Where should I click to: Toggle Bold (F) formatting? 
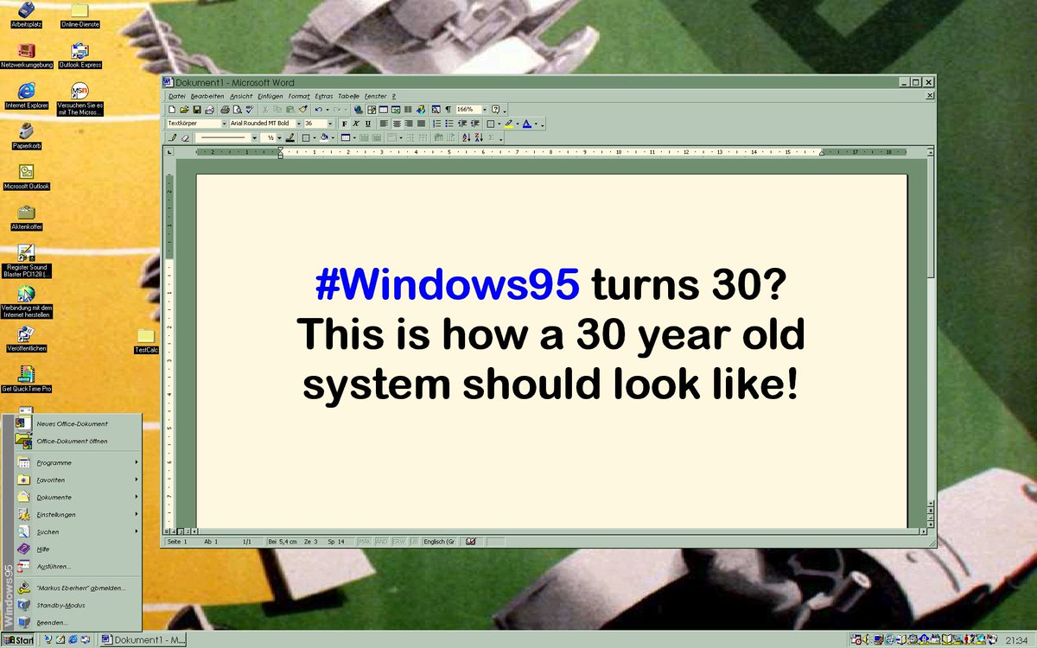click(x=344, y=124)
